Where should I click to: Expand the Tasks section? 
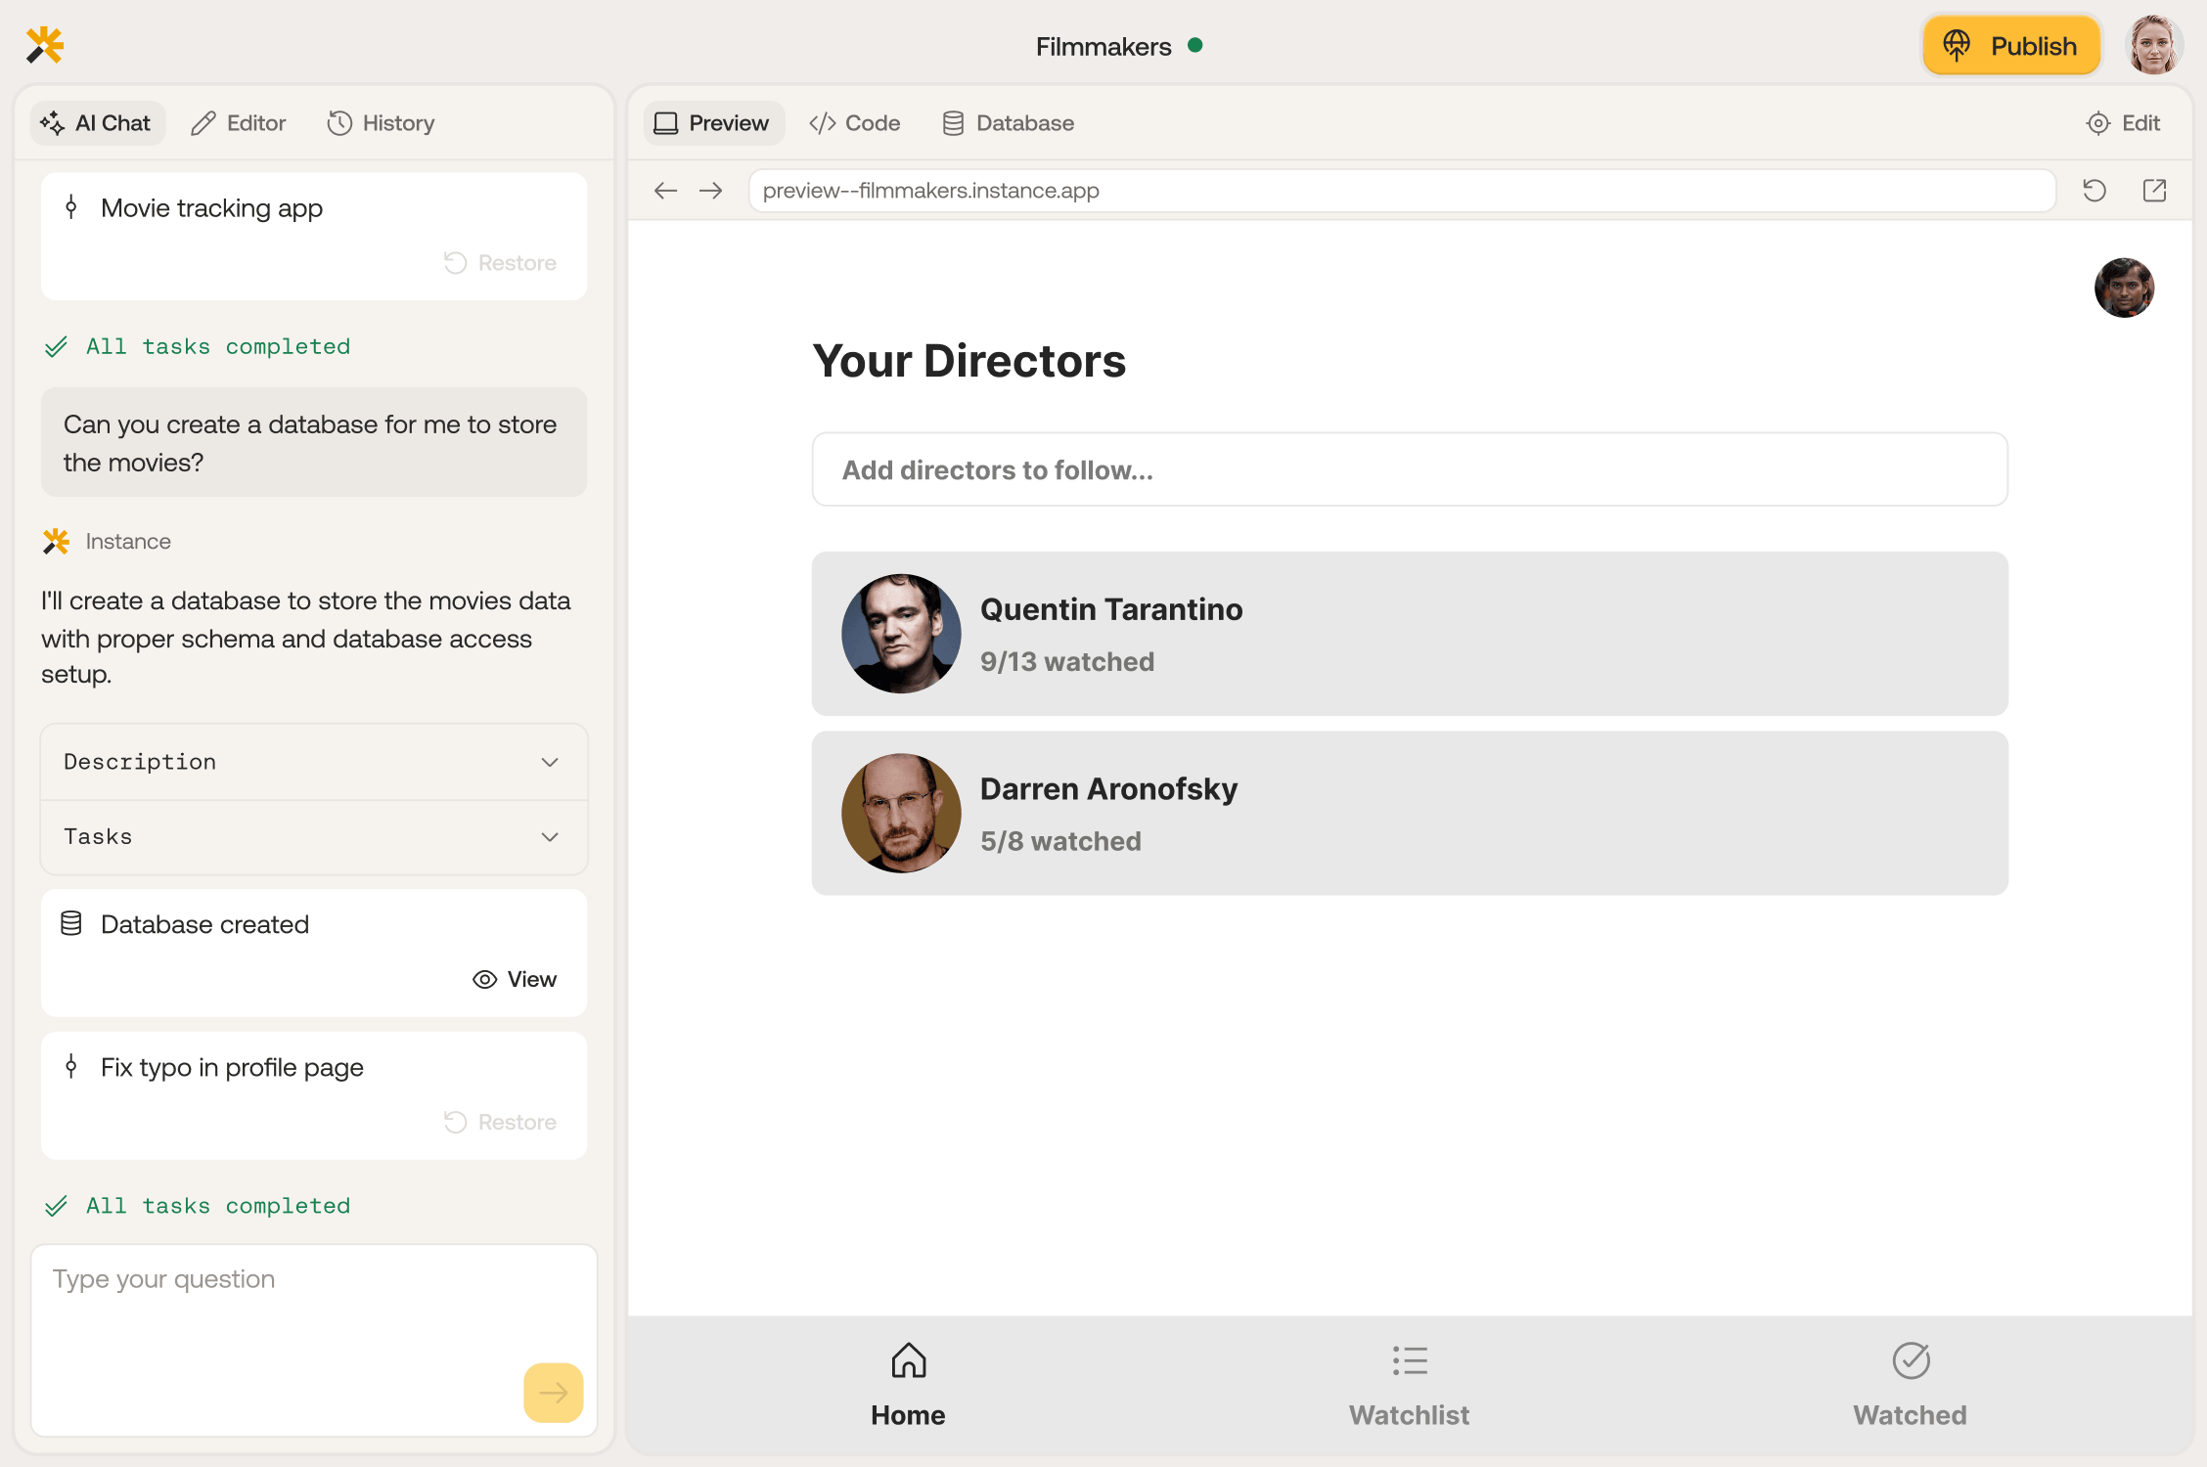314,837
